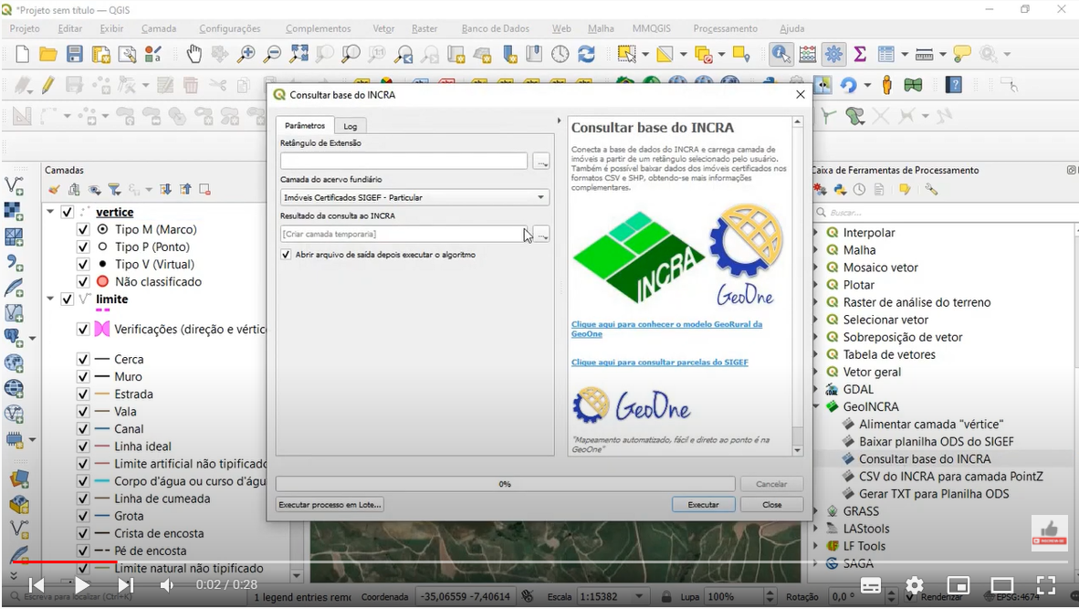
Task: Open link to conhecer o modelo GeoRural
Action: pos(666,329)
